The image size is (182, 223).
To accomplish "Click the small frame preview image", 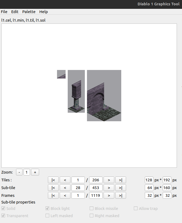I will coord(61,74).
